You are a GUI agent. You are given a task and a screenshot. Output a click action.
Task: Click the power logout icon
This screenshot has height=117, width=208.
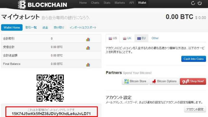(200, 3)
